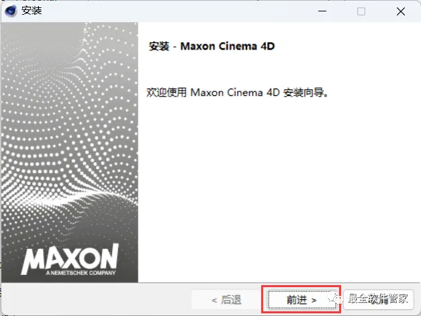The height and width of the screenshot is (316, 421).
Task: Click the blank white area below welcome text
Action: point(279,188)
